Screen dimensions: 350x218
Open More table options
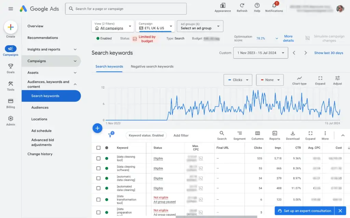325,136
